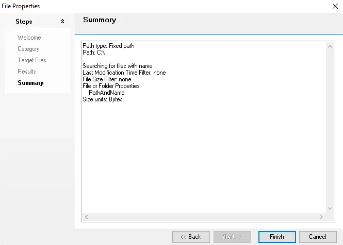This screenshot has width=343, height=245.
Task: Select the Results step
Action: tap(27, 72)
